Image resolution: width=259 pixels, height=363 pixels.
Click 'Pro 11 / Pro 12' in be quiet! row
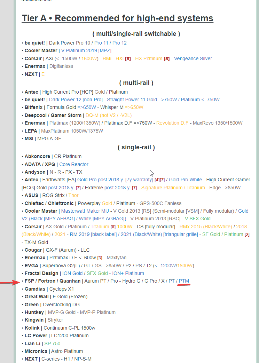(110, 43)
